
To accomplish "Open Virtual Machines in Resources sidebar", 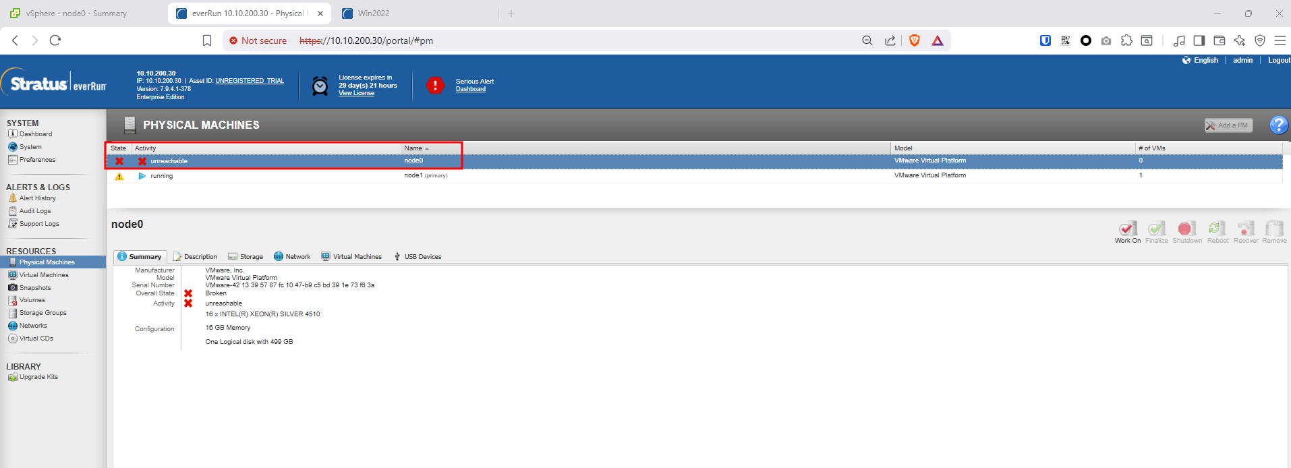I will coord(44,275).
